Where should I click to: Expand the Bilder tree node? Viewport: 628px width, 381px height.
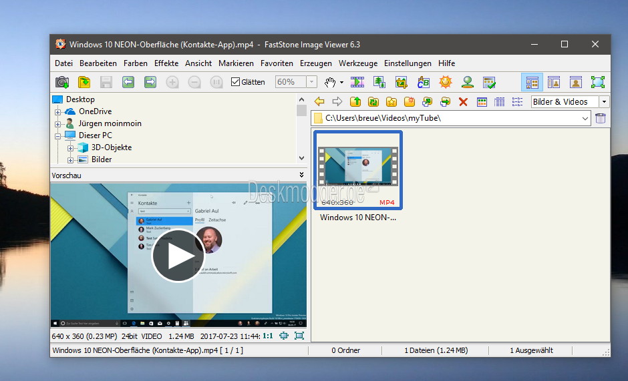71,160
